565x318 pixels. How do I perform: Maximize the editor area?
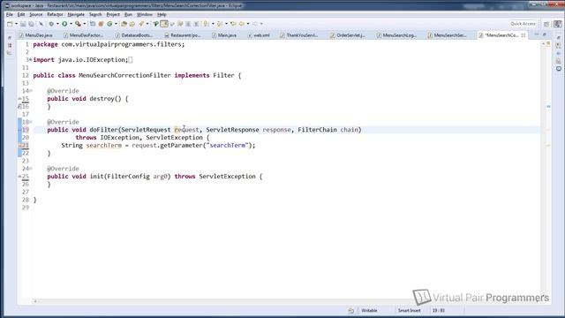click(545, 34)
